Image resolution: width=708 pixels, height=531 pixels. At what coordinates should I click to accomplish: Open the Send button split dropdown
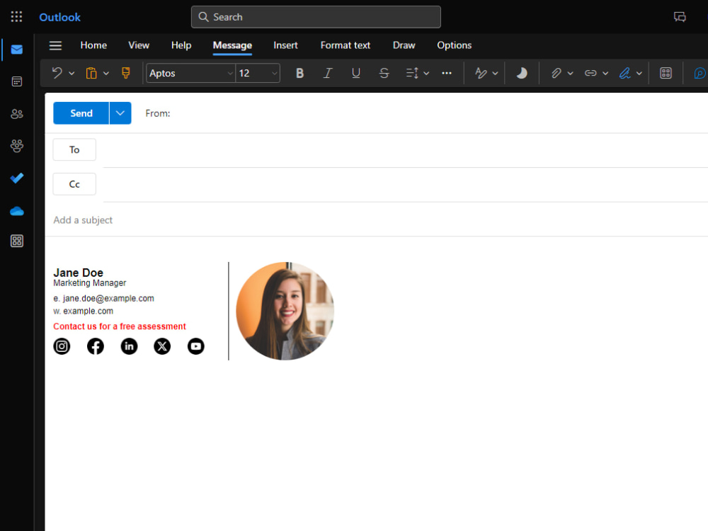pos(120,113)
